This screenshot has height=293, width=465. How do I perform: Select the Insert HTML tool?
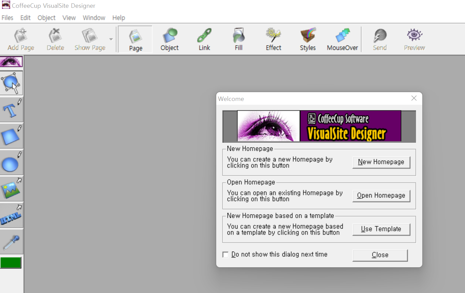[12, 215]
